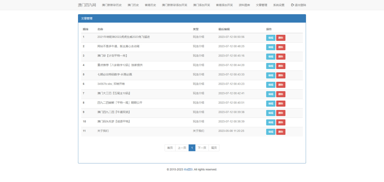Click article title 七期必出特码数字-长跟必赢
384x182 pixels.
click(115, 74)
